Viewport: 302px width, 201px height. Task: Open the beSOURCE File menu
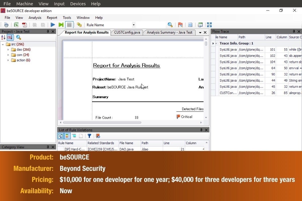pyautogui.click(x=8, y=18)
